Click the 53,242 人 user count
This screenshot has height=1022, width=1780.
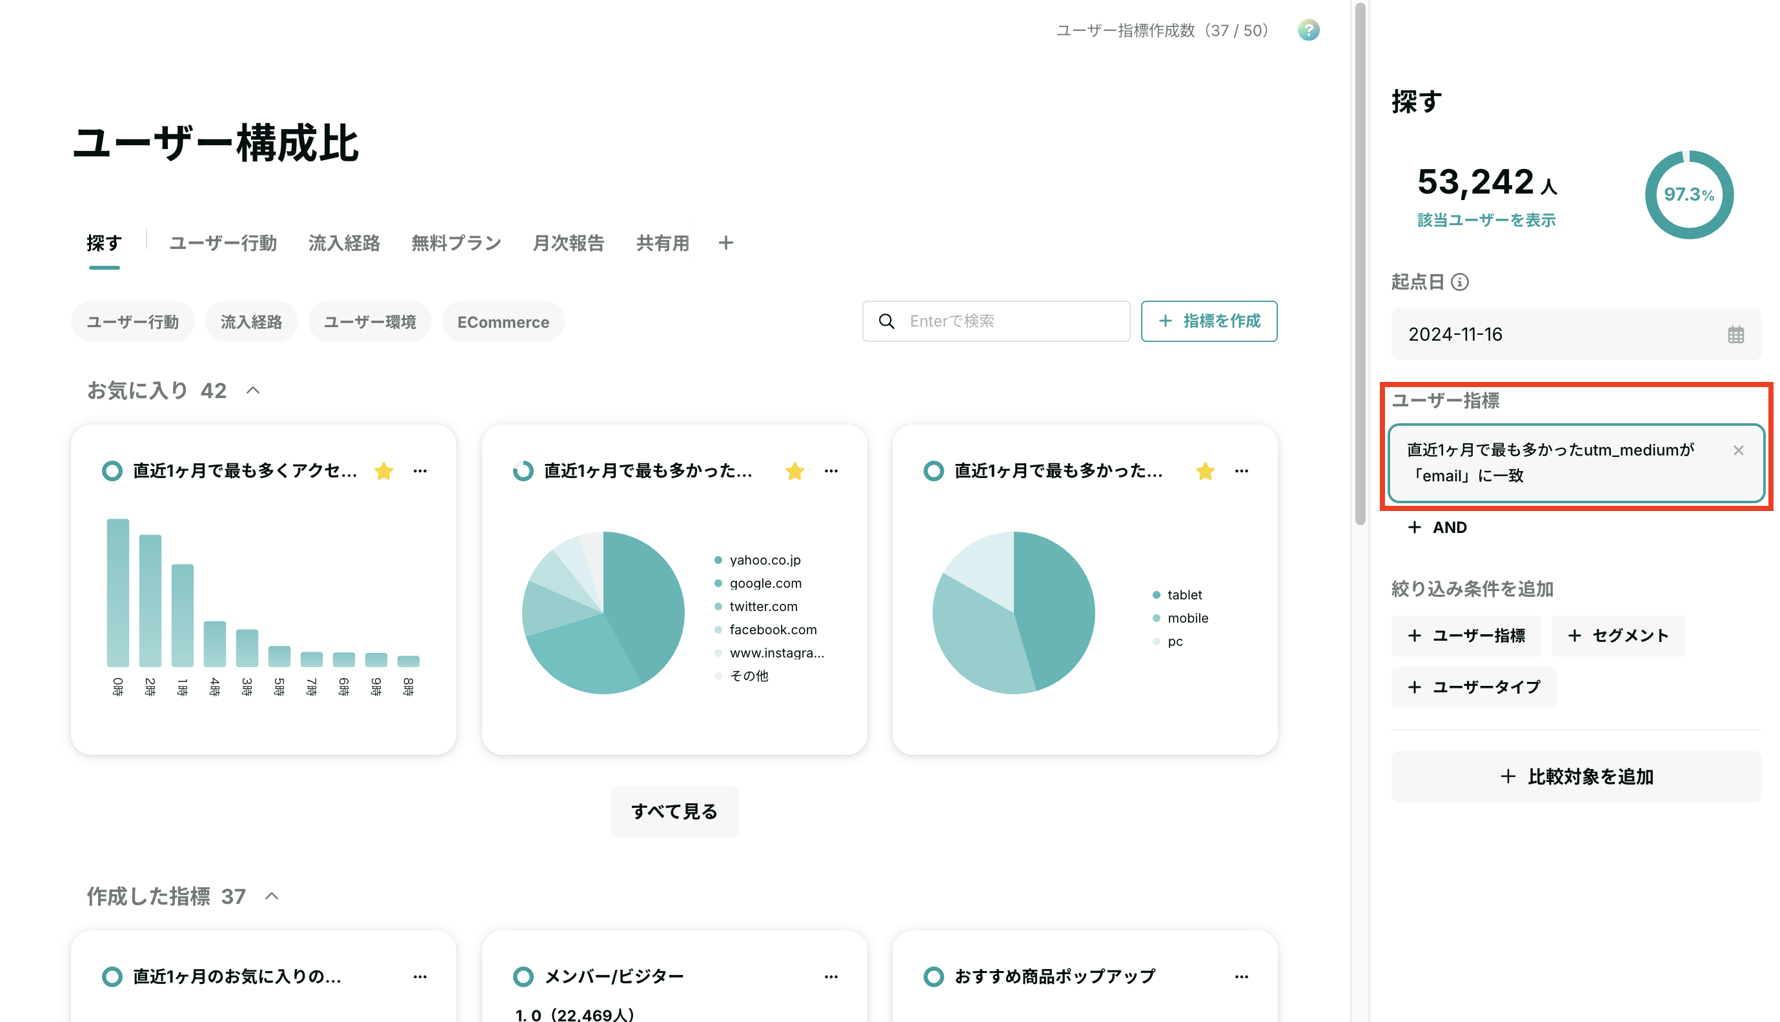(x=1487, y=183)
